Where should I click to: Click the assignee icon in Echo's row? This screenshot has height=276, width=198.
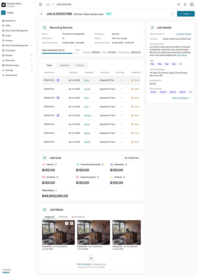[132, 107]
